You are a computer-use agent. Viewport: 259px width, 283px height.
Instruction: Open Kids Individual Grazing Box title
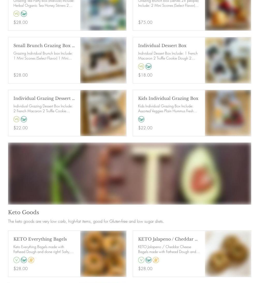[x=168, y=98]
